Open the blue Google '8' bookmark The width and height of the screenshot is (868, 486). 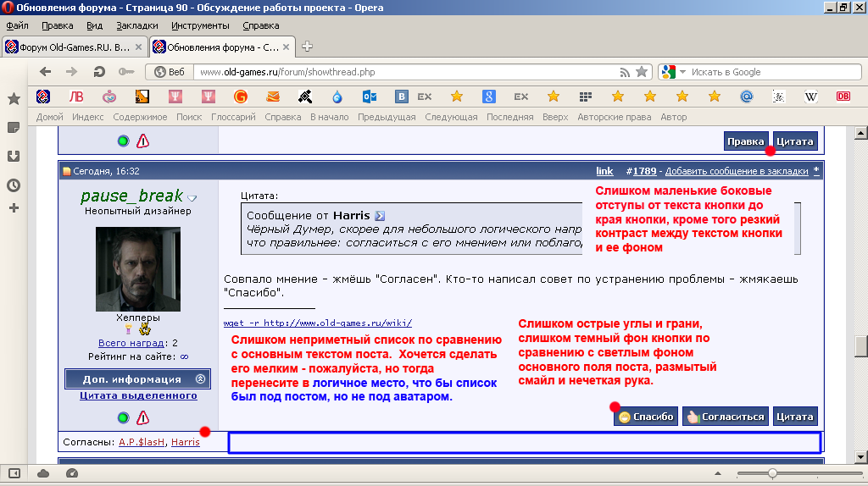[489, 97]
